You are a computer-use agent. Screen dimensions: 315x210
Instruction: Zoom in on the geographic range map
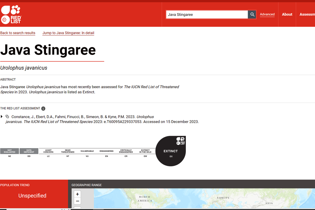pos(77,194)
